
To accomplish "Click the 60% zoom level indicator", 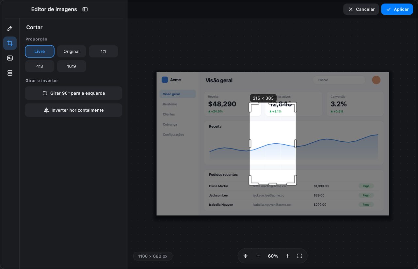I will coord(273,256).
